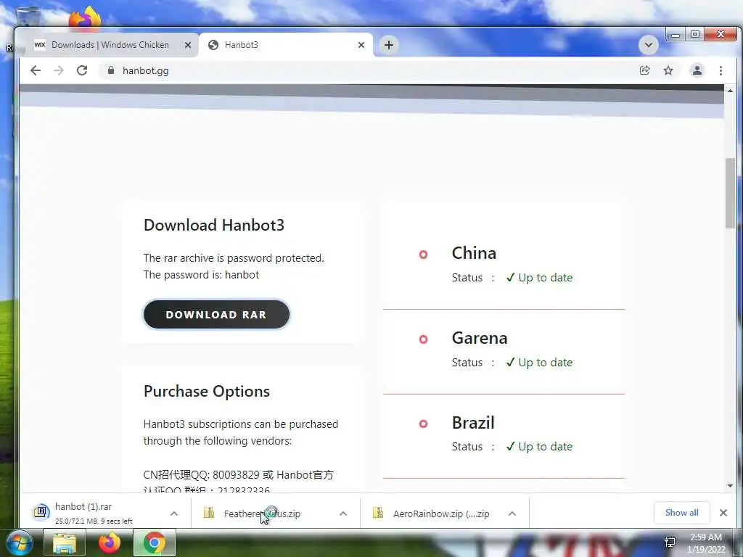Click the 2:59 AM system clock
743x557 pixels.
(706, 537)
